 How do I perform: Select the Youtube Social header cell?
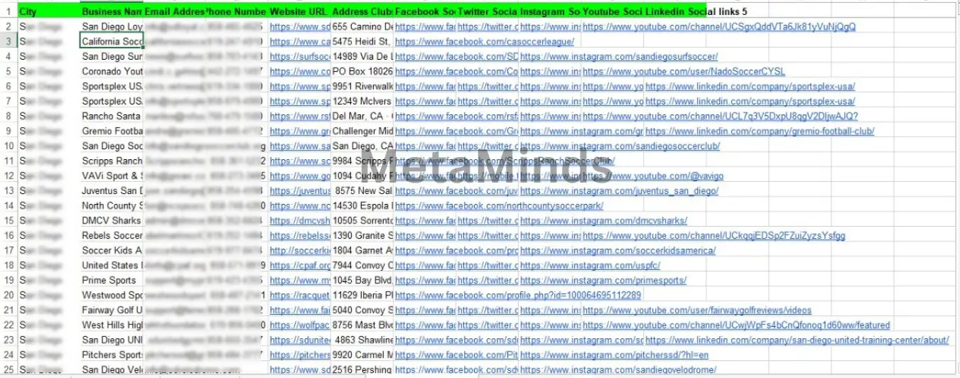pos(613,12)
